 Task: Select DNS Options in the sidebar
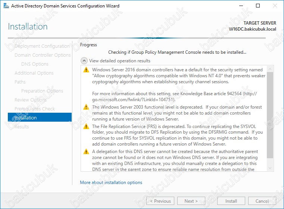pos(35,64)
